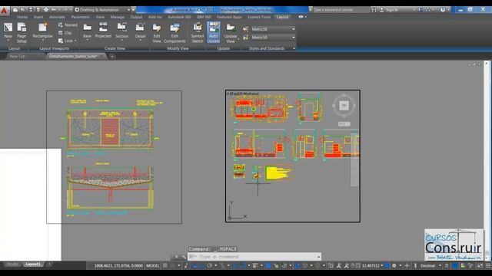Expand the quick access toolbar customize arrow
This screenshot has height=276, width=492.
coord(133,10)
